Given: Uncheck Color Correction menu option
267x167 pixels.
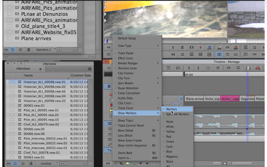Looking at the screenshot, I should coord(128,93).
